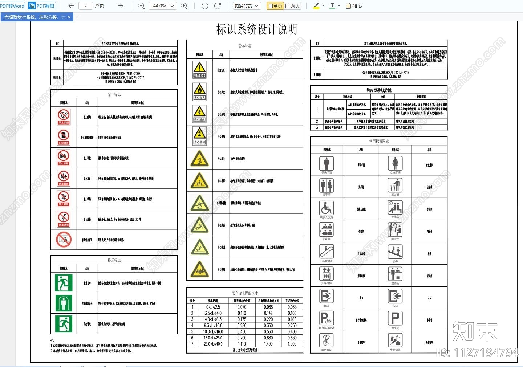Click the 安全标志牌的尺寸 table heading
The image size is (523, 367).
tap(245, 293)
